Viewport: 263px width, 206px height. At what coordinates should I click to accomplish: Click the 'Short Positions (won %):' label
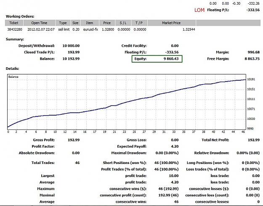pyautogui.click(x=125, y=163)
